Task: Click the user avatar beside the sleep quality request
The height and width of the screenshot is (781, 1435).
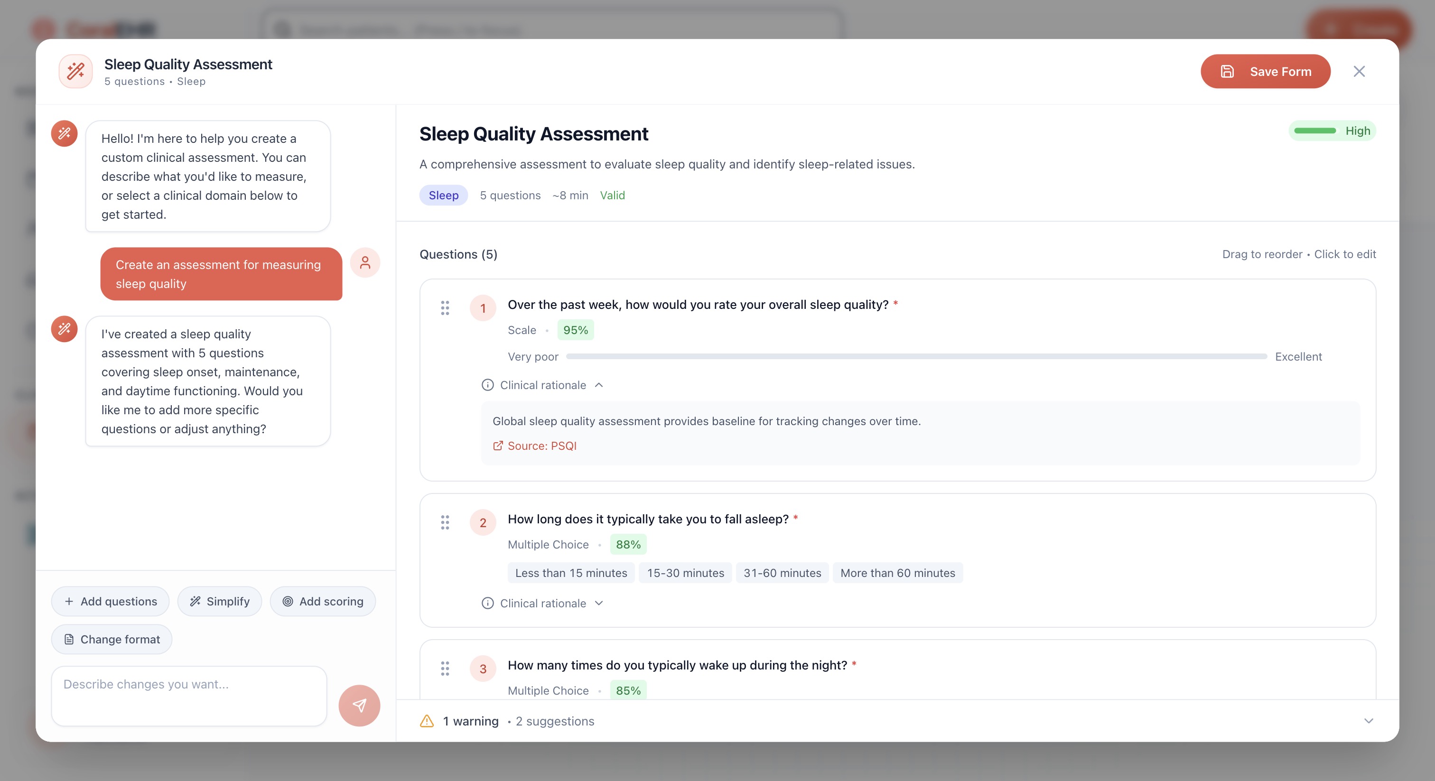Action: [366, 262]
